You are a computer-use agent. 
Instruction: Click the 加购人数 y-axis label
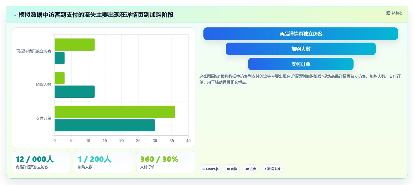pos(43,85)
